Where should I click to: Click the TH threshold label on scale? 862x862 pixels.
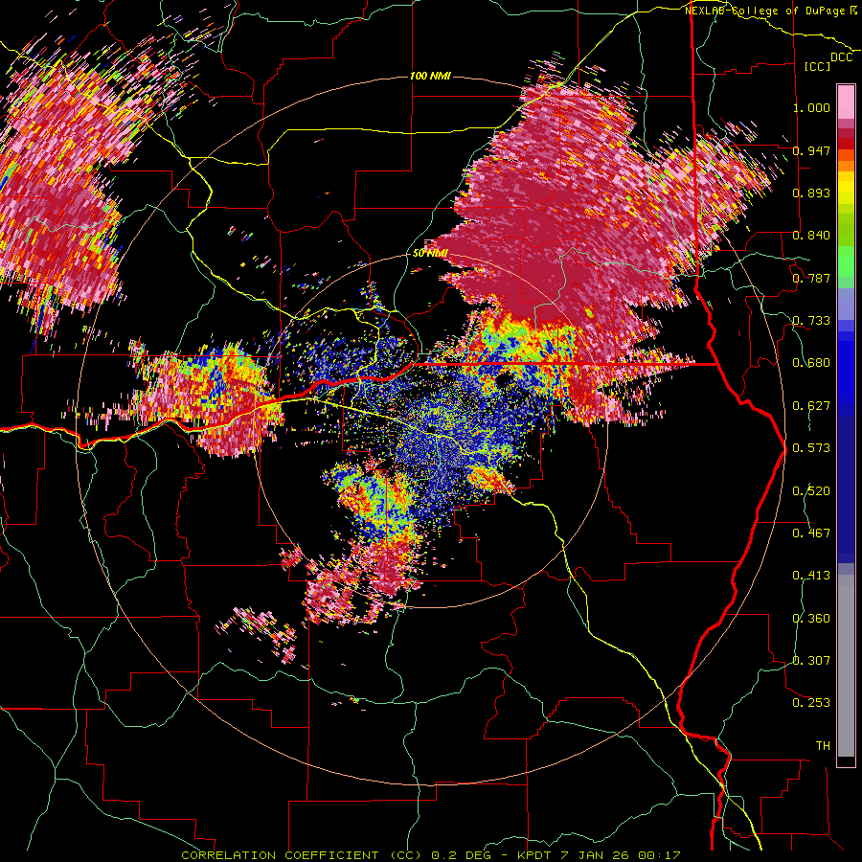coord(823,746)
